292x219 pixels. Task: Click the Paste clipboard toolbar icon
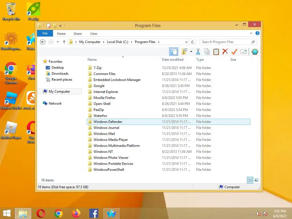(216, 52)
